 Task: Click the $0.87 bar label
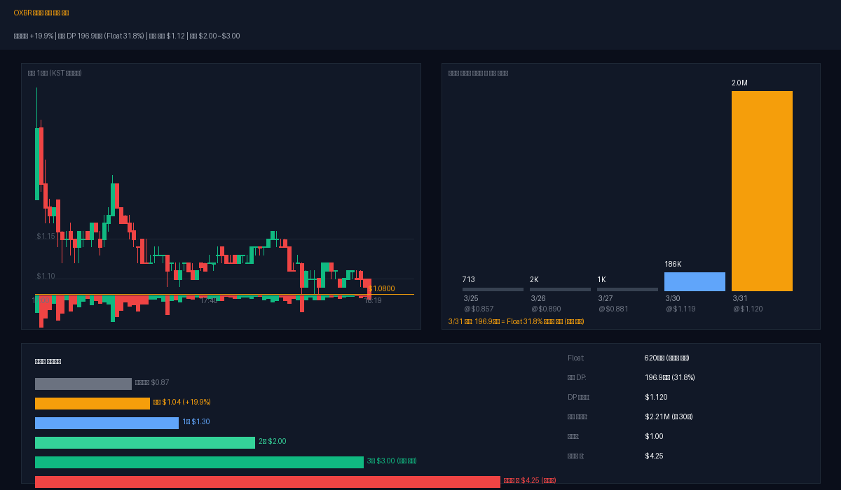coord(152,383)
